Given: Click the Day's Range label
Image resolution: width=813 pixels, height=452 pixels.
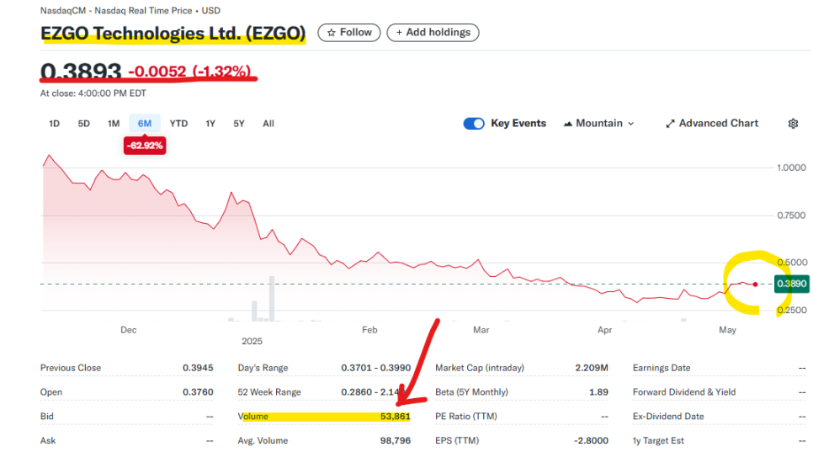Looking at the screenshot, I should click(x=263, y=368).
